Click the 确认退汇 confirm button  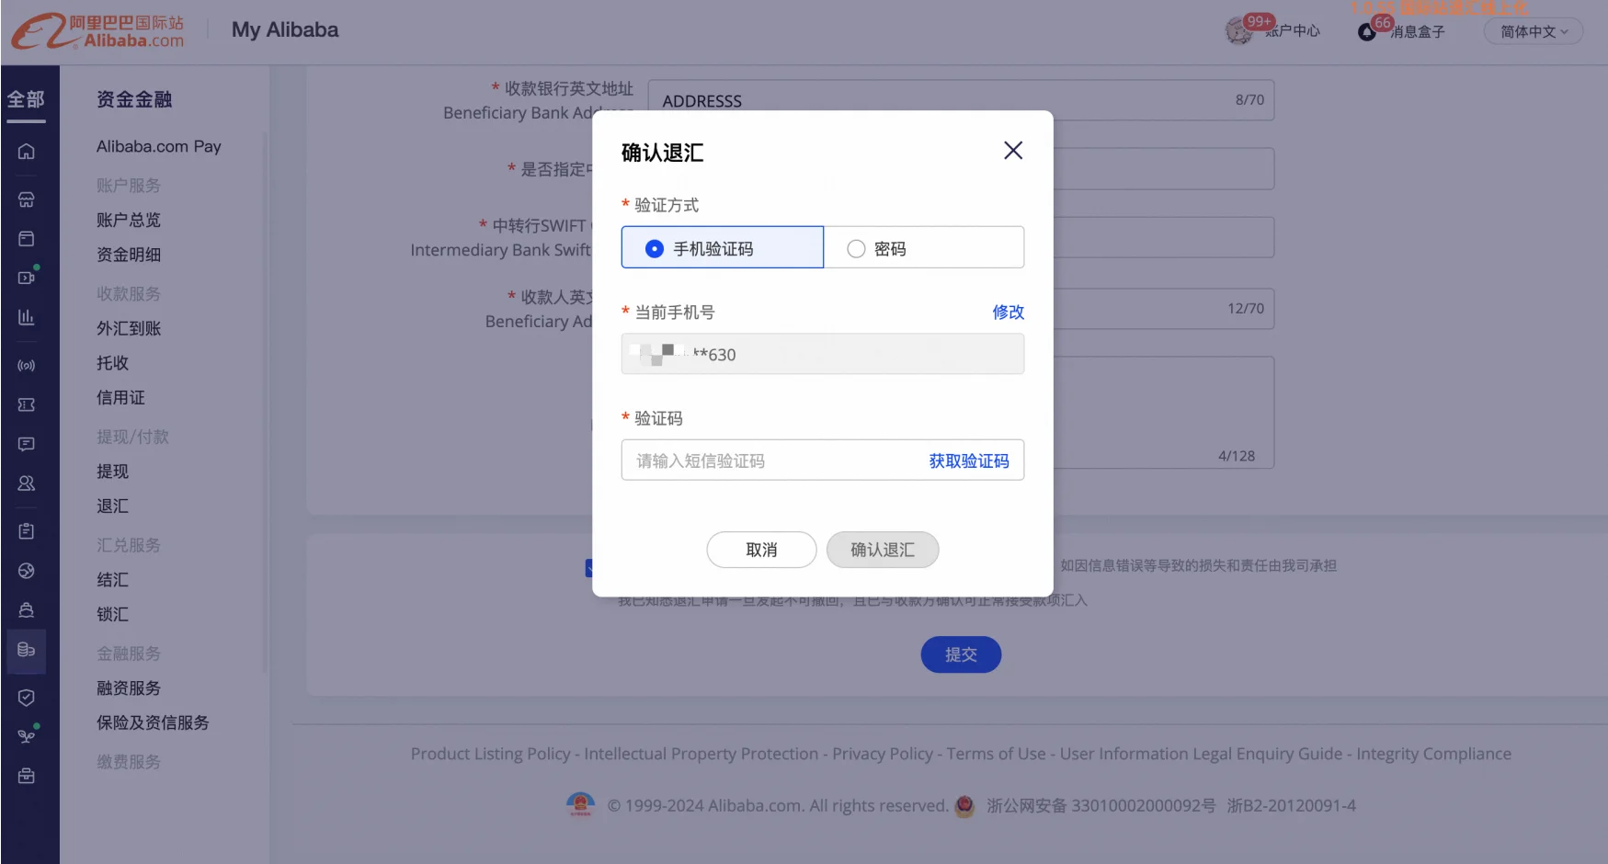[x=883, y=550]
